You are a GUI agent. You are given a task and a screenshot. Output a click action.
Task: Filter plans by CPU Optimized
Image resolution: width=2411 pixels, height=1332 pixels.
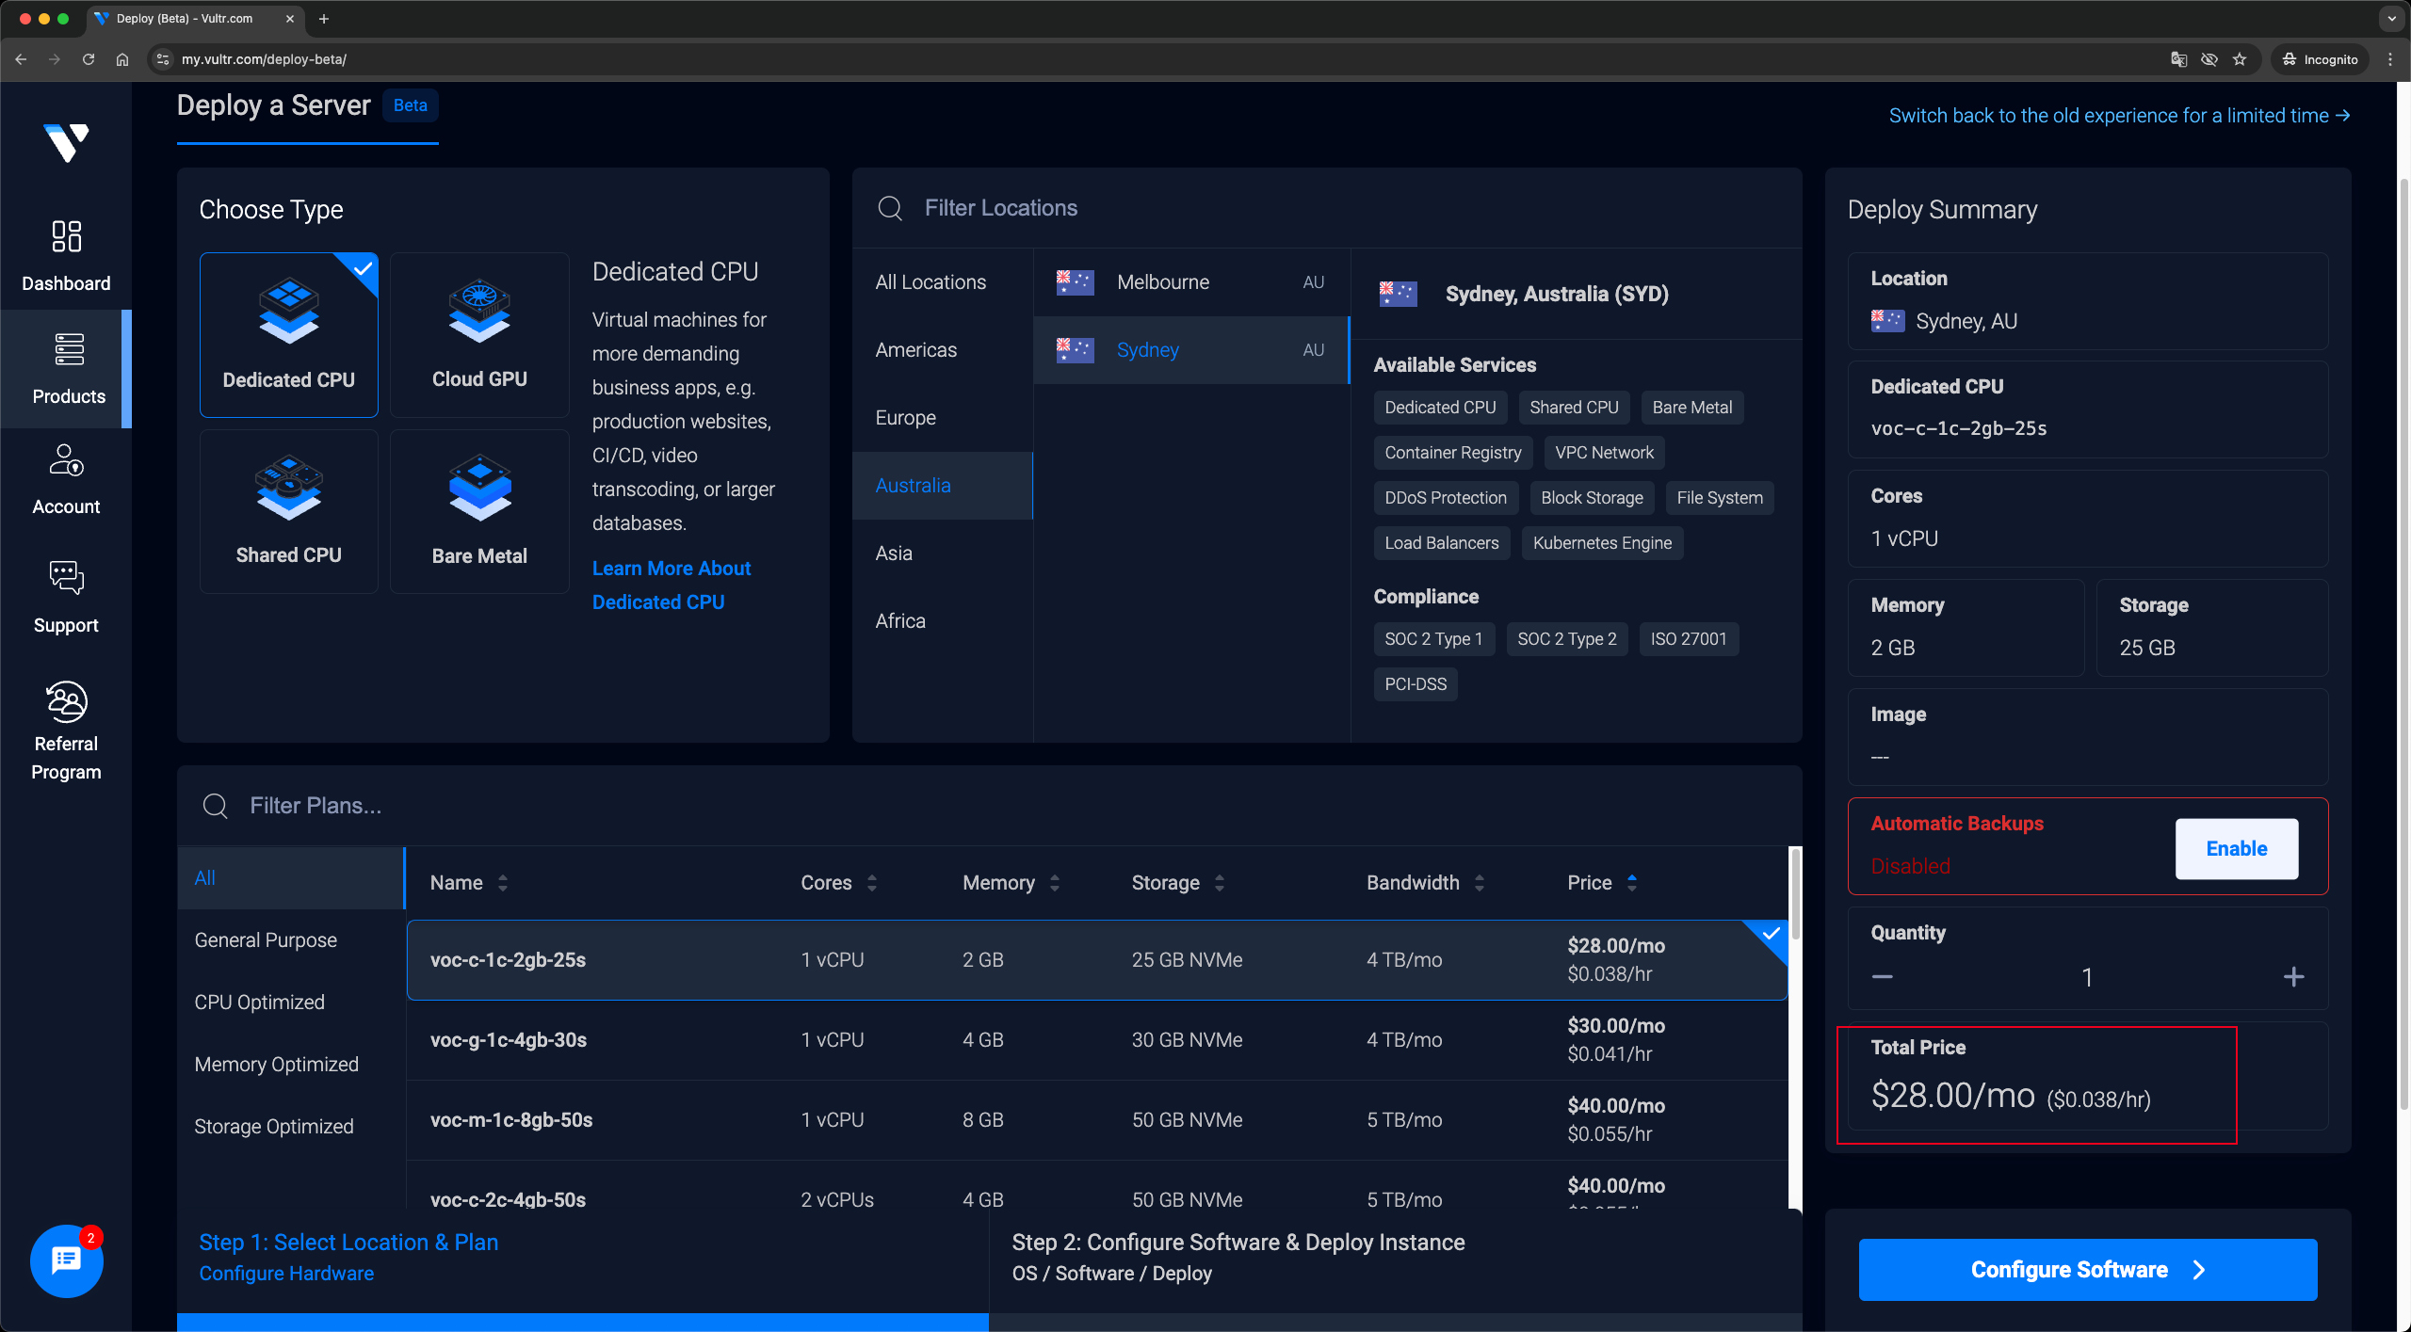(x=259, y=1002)
